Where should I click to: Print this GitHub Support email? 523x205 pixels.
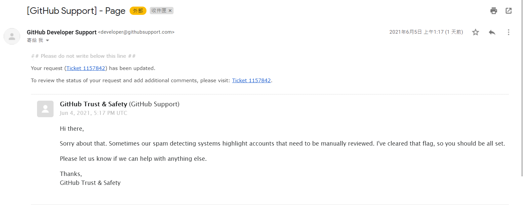494,11
